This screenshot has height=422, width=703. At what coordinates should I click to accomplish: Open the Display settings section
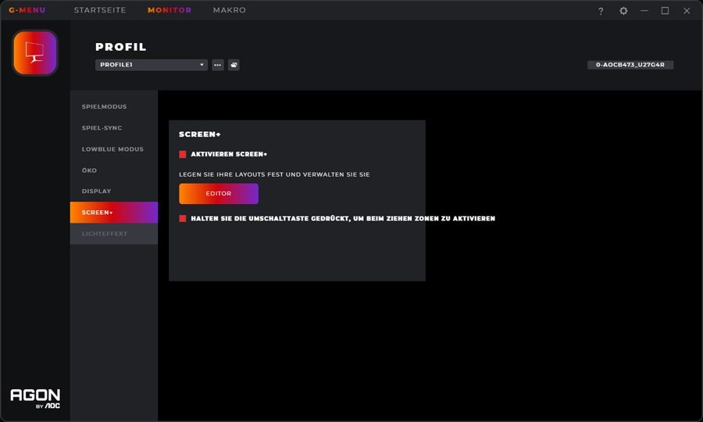(x=97, y=191)
